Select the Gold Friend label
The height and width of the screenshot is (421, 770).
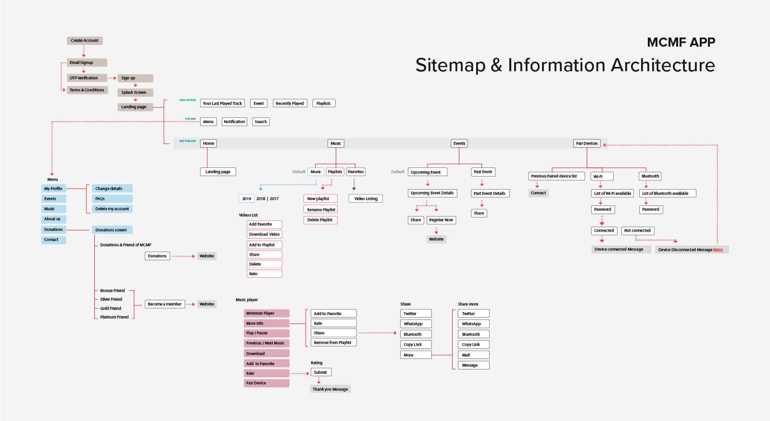[x=111, y=308]
